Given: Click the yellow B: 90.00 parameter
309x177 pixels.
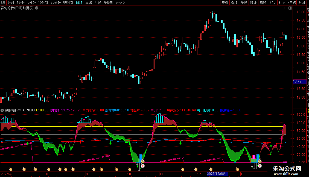Looking at the screenshot, I should pyautogui.click(x=42, y=110).
